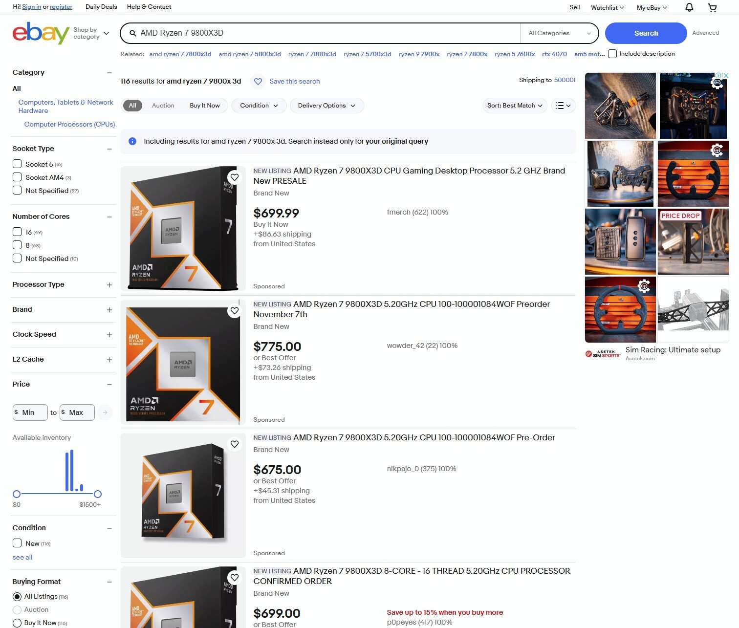Open the shopping cart icon
739x628 pixels.
[x=713, y=7]
